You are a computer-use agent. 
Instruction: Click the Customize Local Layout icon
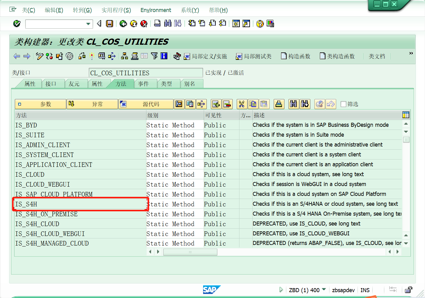coord(270,23)
